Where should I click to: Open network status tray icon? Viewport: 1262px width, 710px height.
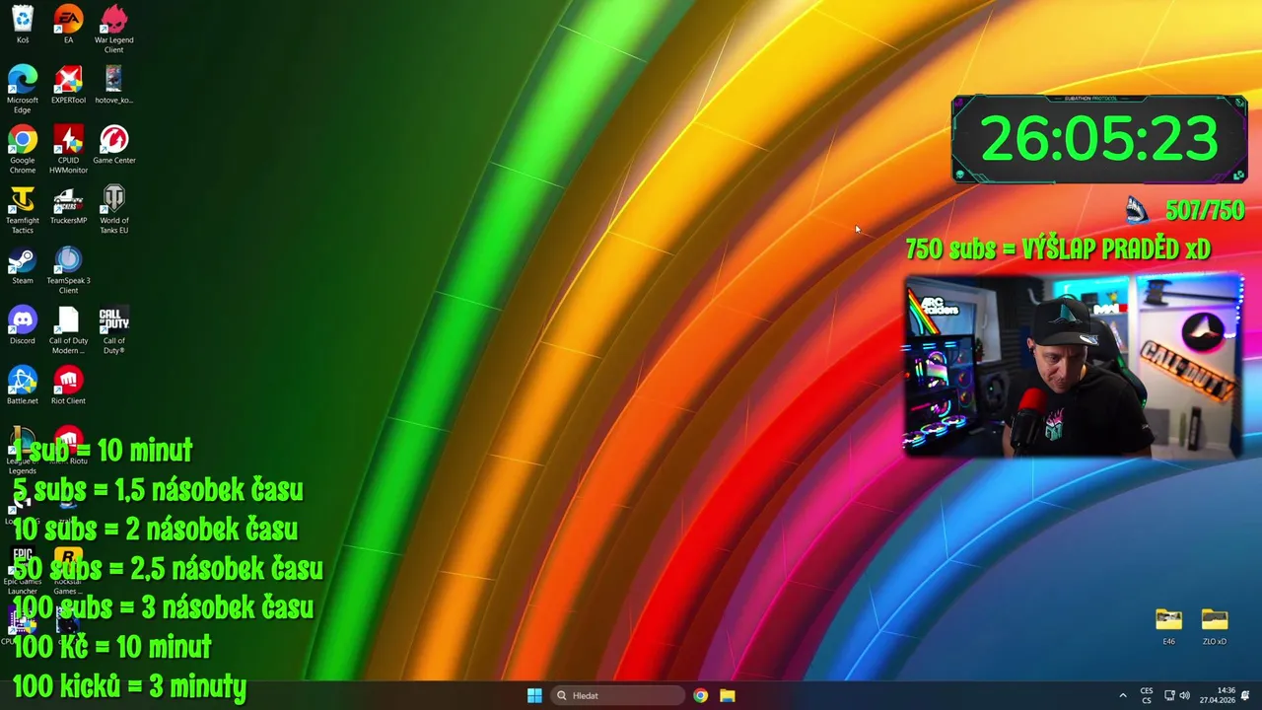click(x=1169, y=695)
